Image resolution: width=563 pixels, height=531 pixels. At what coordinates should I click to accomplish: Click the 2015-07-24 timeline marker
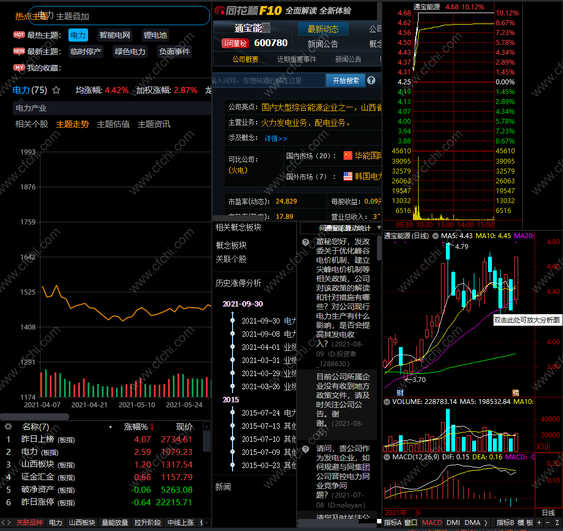point(233,413)
